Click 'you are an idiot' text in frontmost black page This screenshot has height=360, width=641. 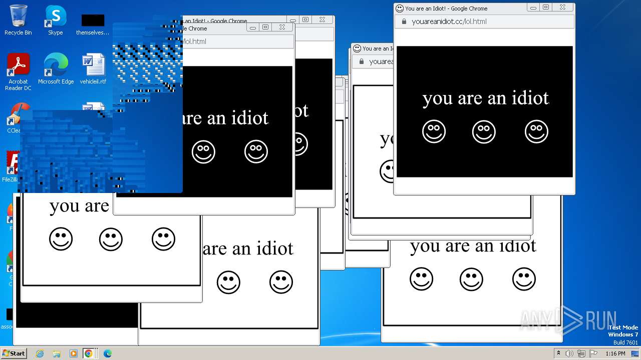pyautogui.click(x=486, y=98)
